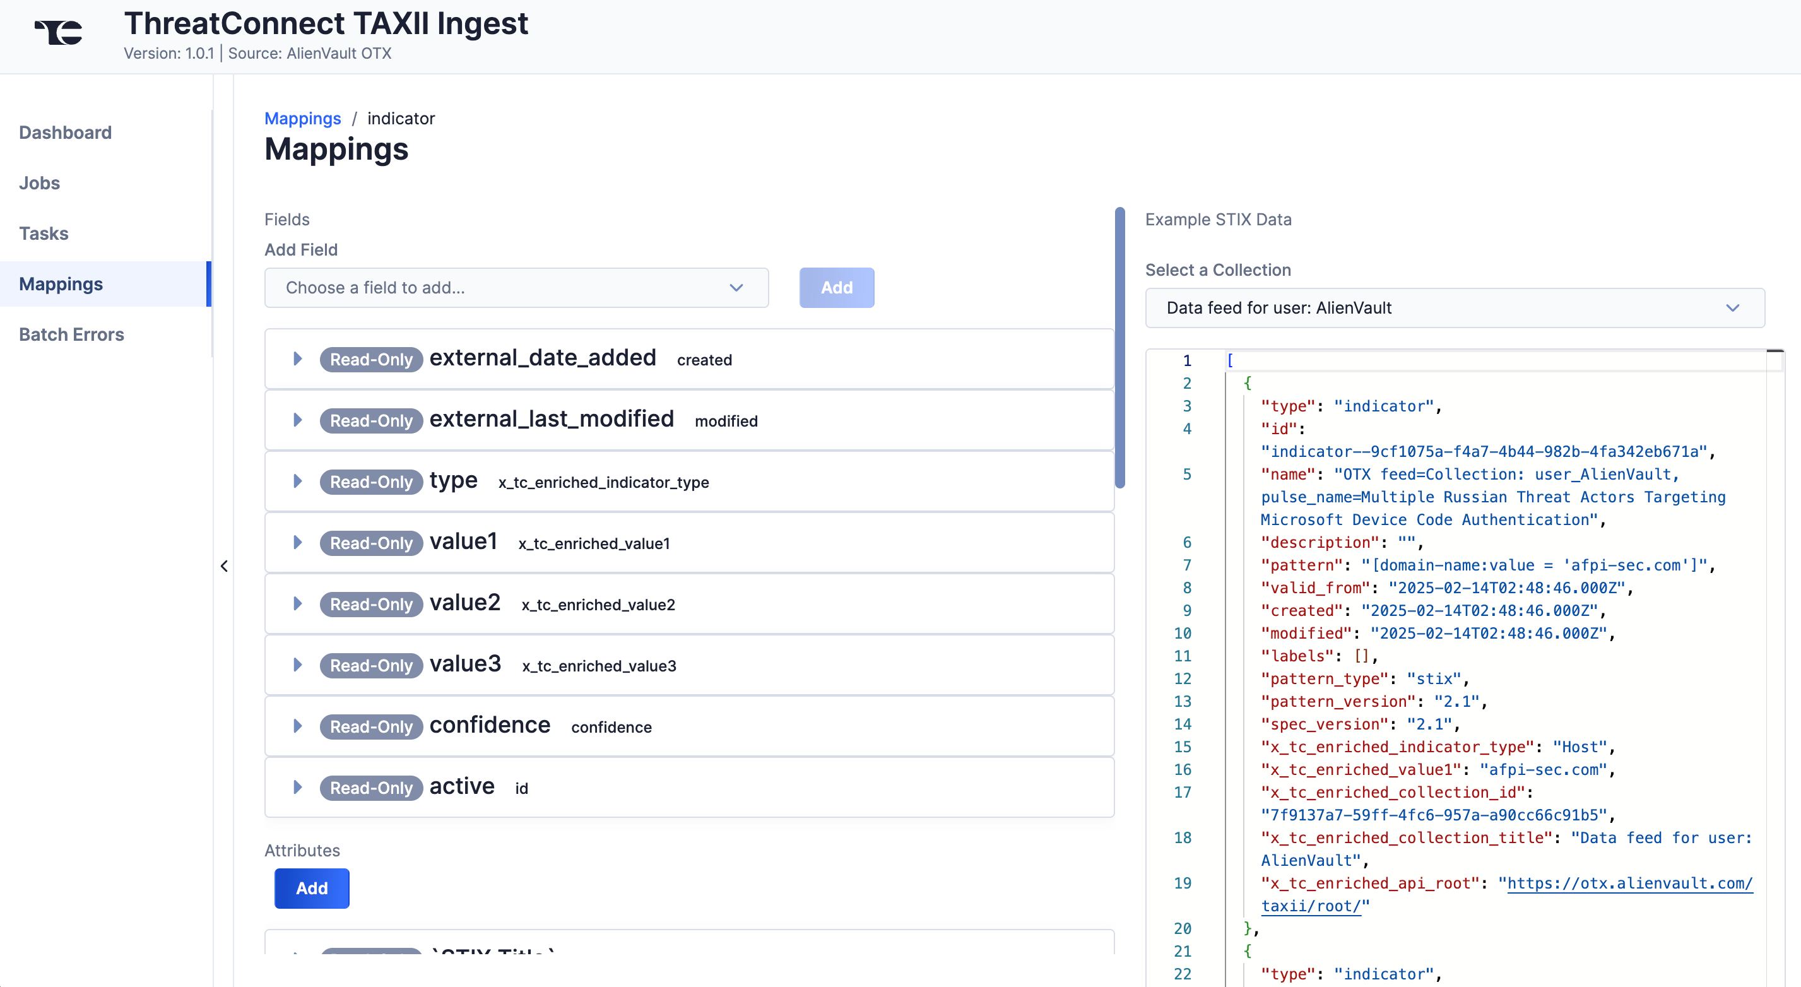
Task: Open the Jobs section
Action: point(39,182)
